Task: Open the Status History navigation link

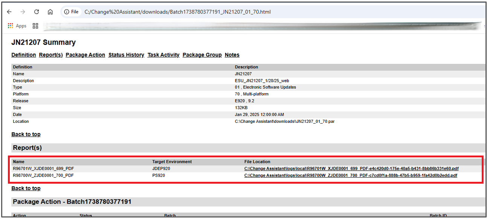Action: click(126, 55)
